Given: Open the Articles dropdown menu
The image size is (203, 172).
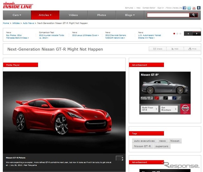Looking at the screenshot, I should (45, 15).
